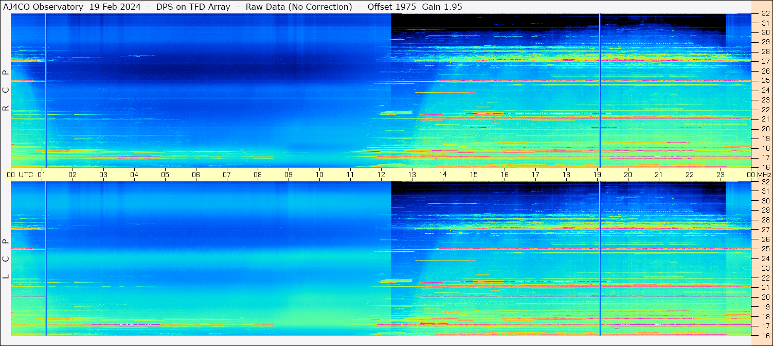Click 'Raw Data (No Correction)' header text
The image size is (773, 346).
pyautogui.click(x=298, y=7)
